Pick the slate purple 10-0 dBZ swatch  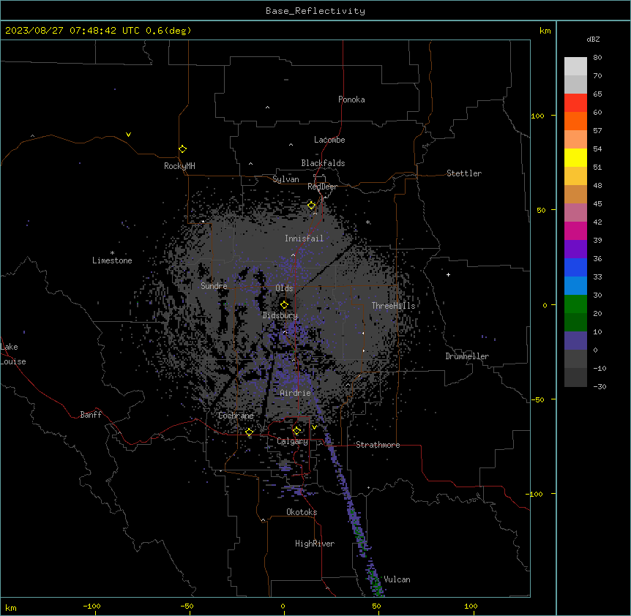pyautogui.click(x=575, y=341)
